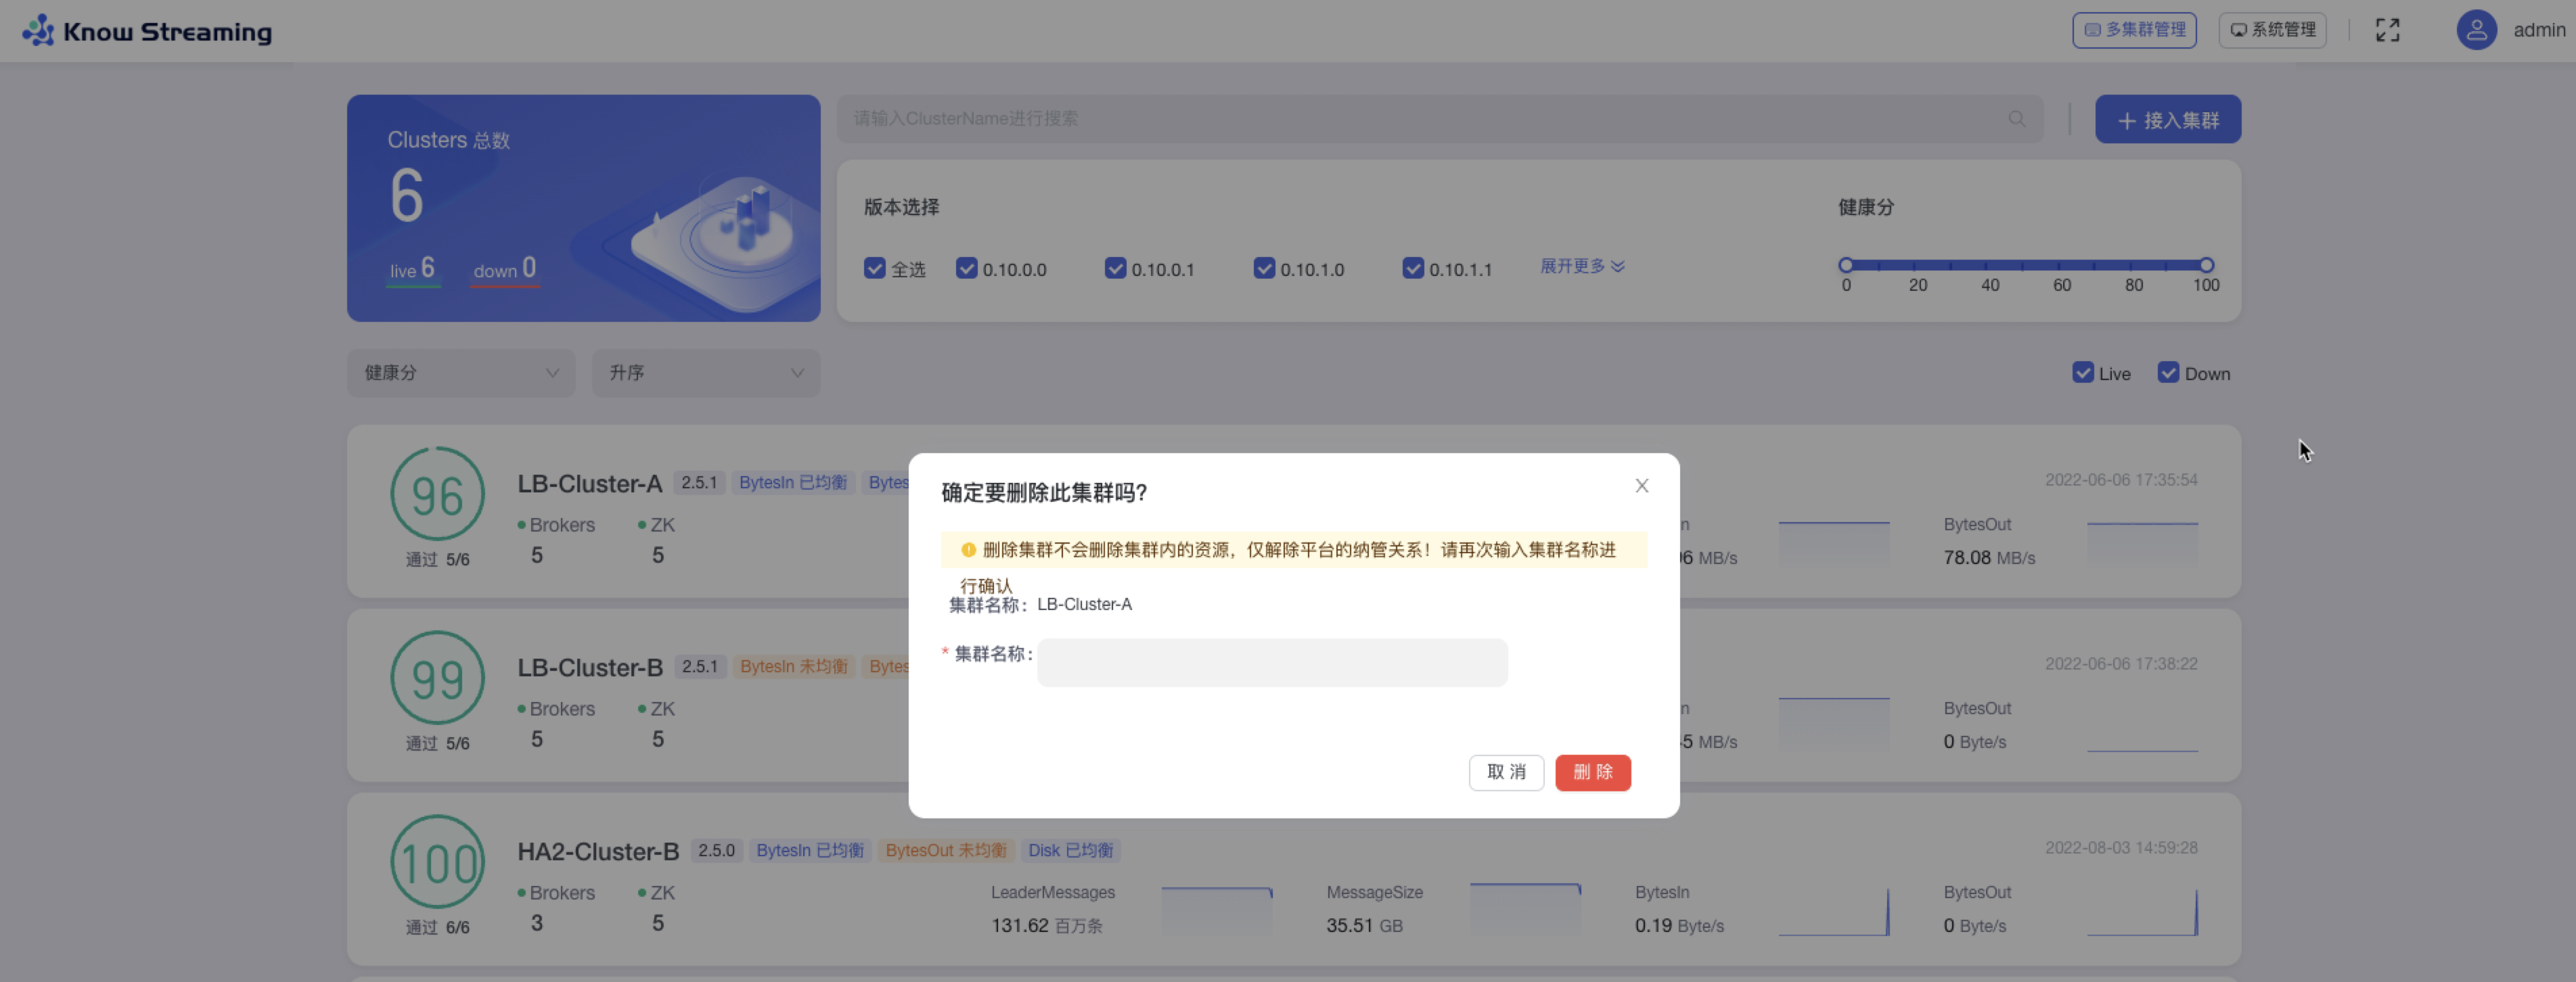Screen dimensions: 2576x982
Task: Click the admin user avatar
Action: tap(2476, 30)
